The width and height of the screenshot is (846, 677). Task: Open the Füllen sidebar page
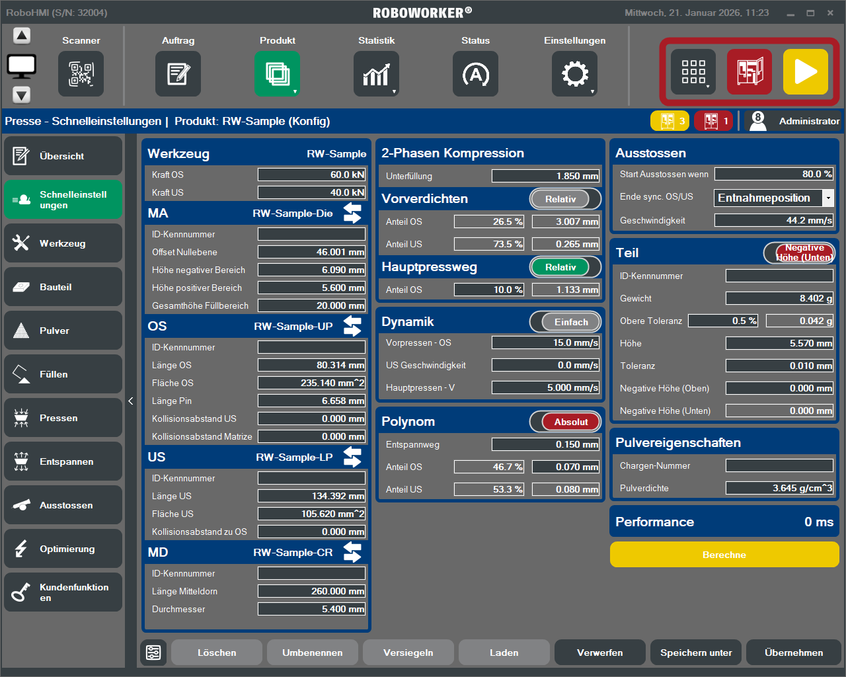pyautogui.click(x=63, y=374)
